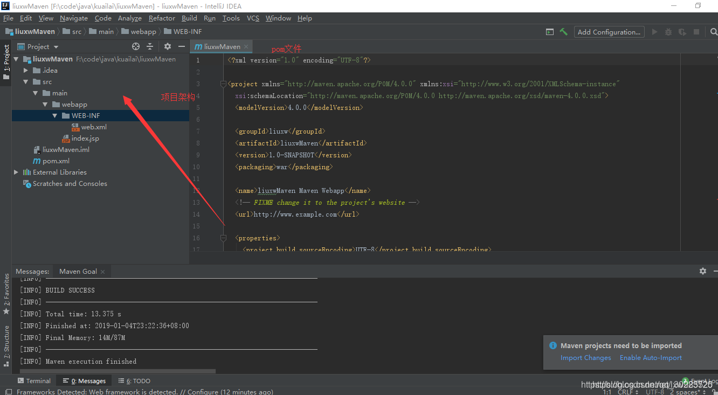The width and height of the screenshot is (718, 395).
Task: Close the Maven Goal messages tab
Action: [103, 272]
